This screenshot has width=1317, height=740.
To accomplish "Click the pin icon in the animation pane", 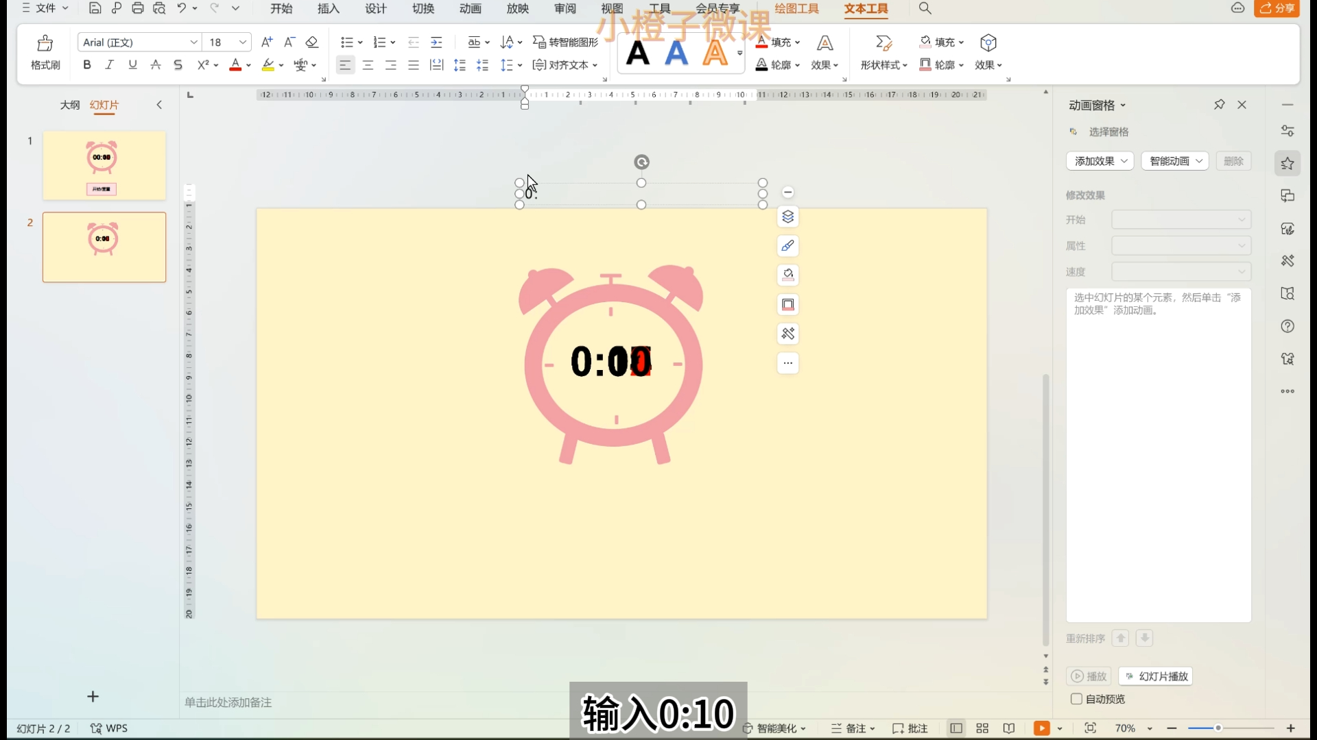I will tap(1219, 105).
